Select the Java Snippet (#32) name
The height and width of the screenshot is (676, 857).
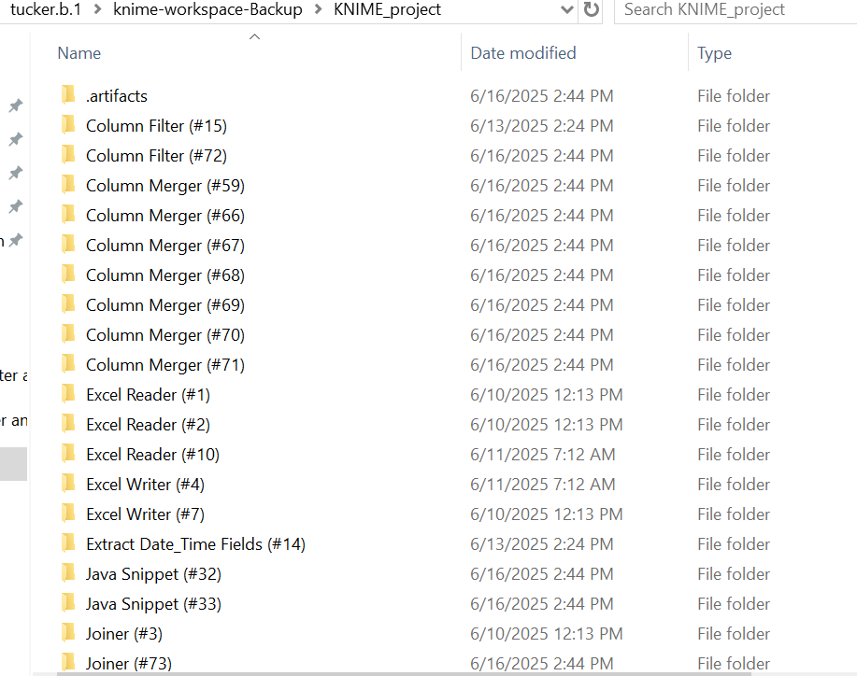click(x=153, y=574)
